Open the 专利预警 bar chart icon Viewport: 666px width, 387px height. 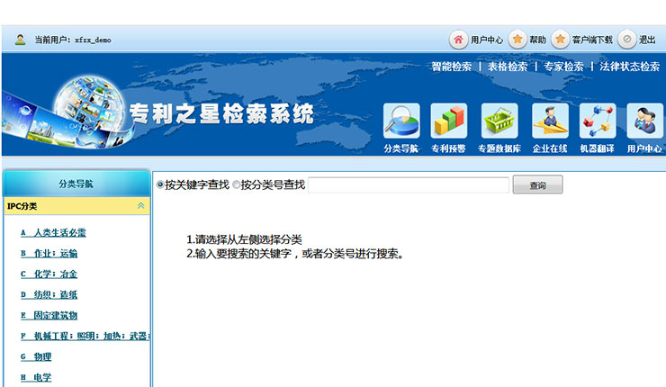click(x=449, y=121)
